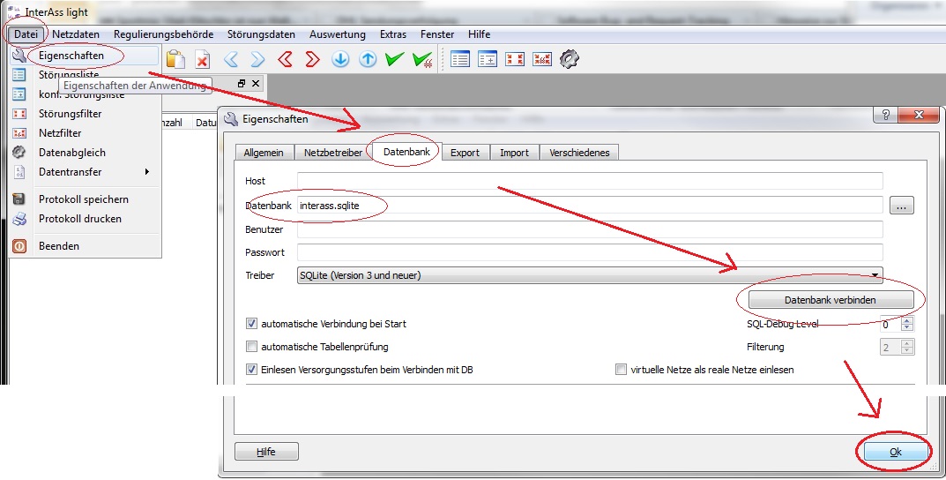
Task: Enable virtuelle Netze als reale Netze checkbox
Action: (621, 370)
